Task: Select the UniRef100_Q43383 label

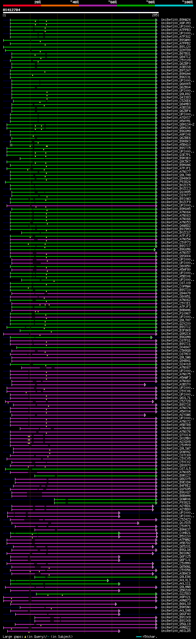Action: pos(176,97)
